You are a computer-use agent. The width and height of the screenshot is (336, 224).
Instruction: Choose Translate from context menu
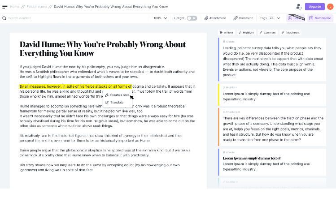(x=118, y=103)
